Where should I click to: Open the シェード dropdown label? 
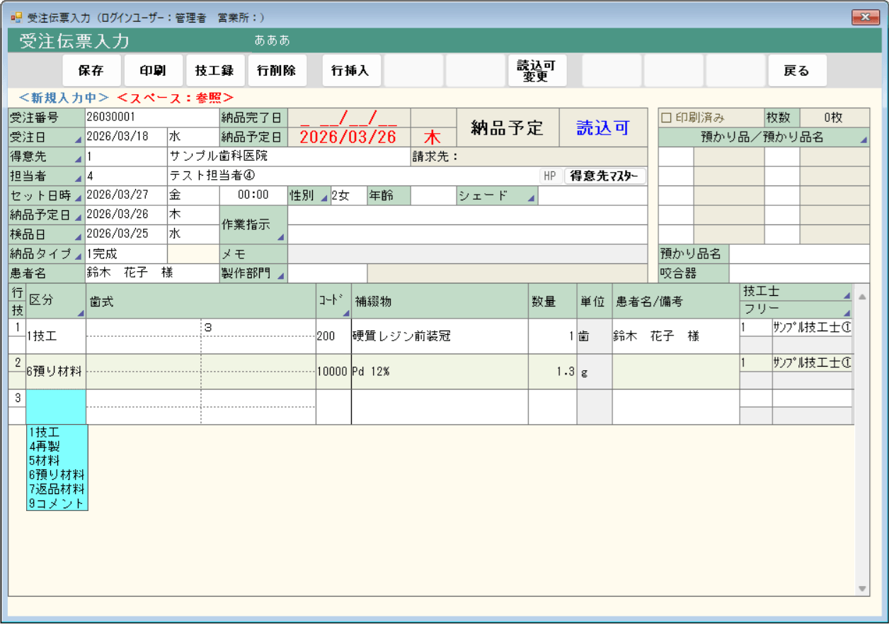[x=497, y=196]
